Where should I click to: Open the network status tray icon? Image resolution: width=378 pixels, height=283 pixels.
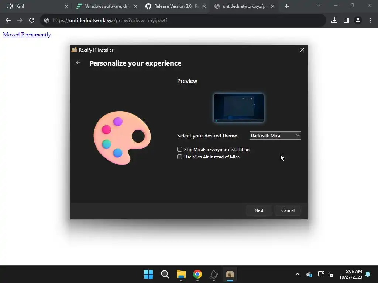(321, 274)
